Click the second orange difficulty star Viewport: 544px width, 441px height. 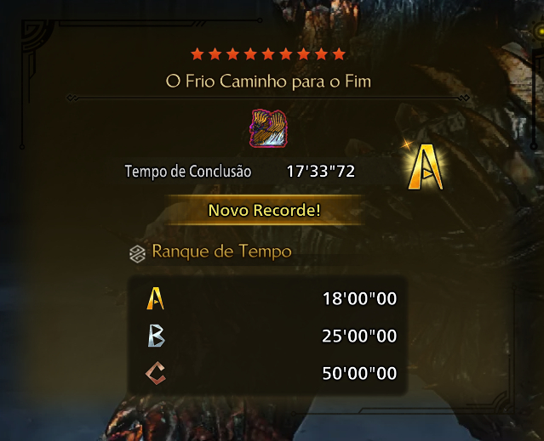click(x=215, y=54)
